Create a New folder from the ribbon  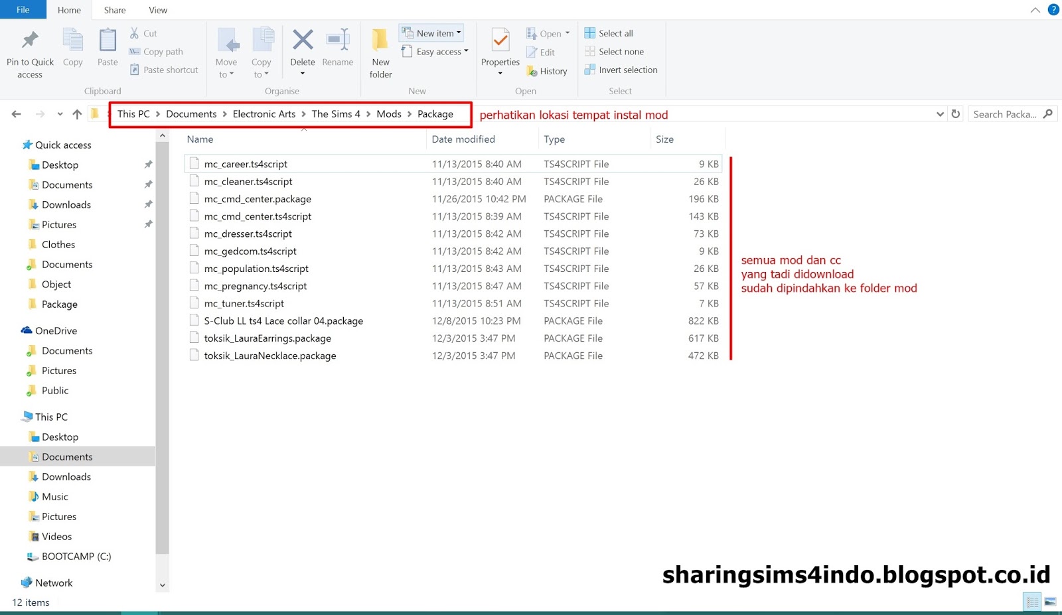point(380,54)
